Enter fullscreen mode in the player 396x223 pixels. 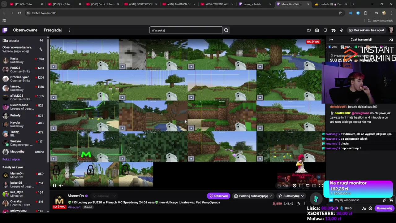click(x=321, y=186)
